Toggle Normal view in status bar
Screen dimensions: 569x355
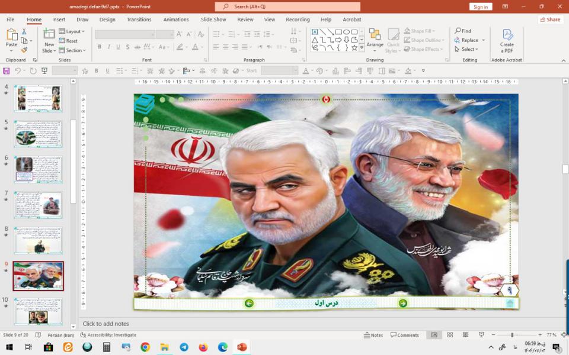434,335
